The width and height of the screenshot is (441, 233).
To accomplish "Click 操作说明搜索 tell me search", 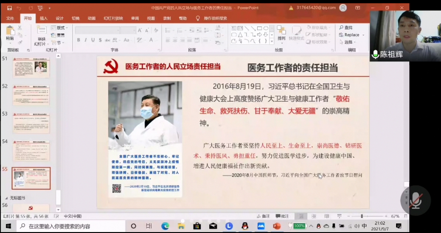I will 215,18.
